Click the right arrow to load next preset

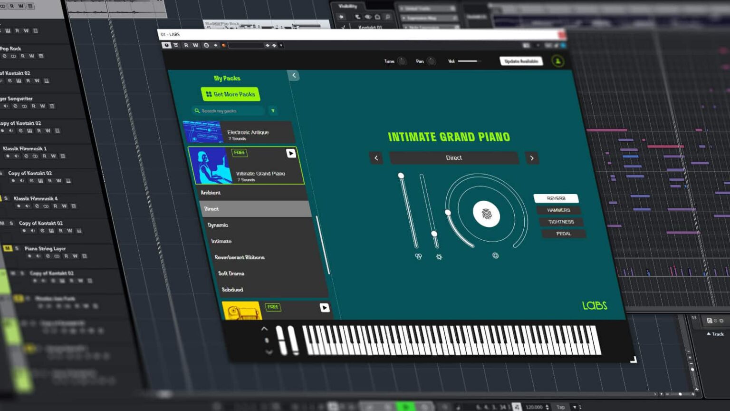pos(532,157)
